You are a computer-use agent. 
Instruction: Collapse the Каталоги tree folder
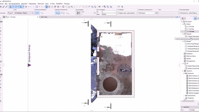click(x=183, y=71)
